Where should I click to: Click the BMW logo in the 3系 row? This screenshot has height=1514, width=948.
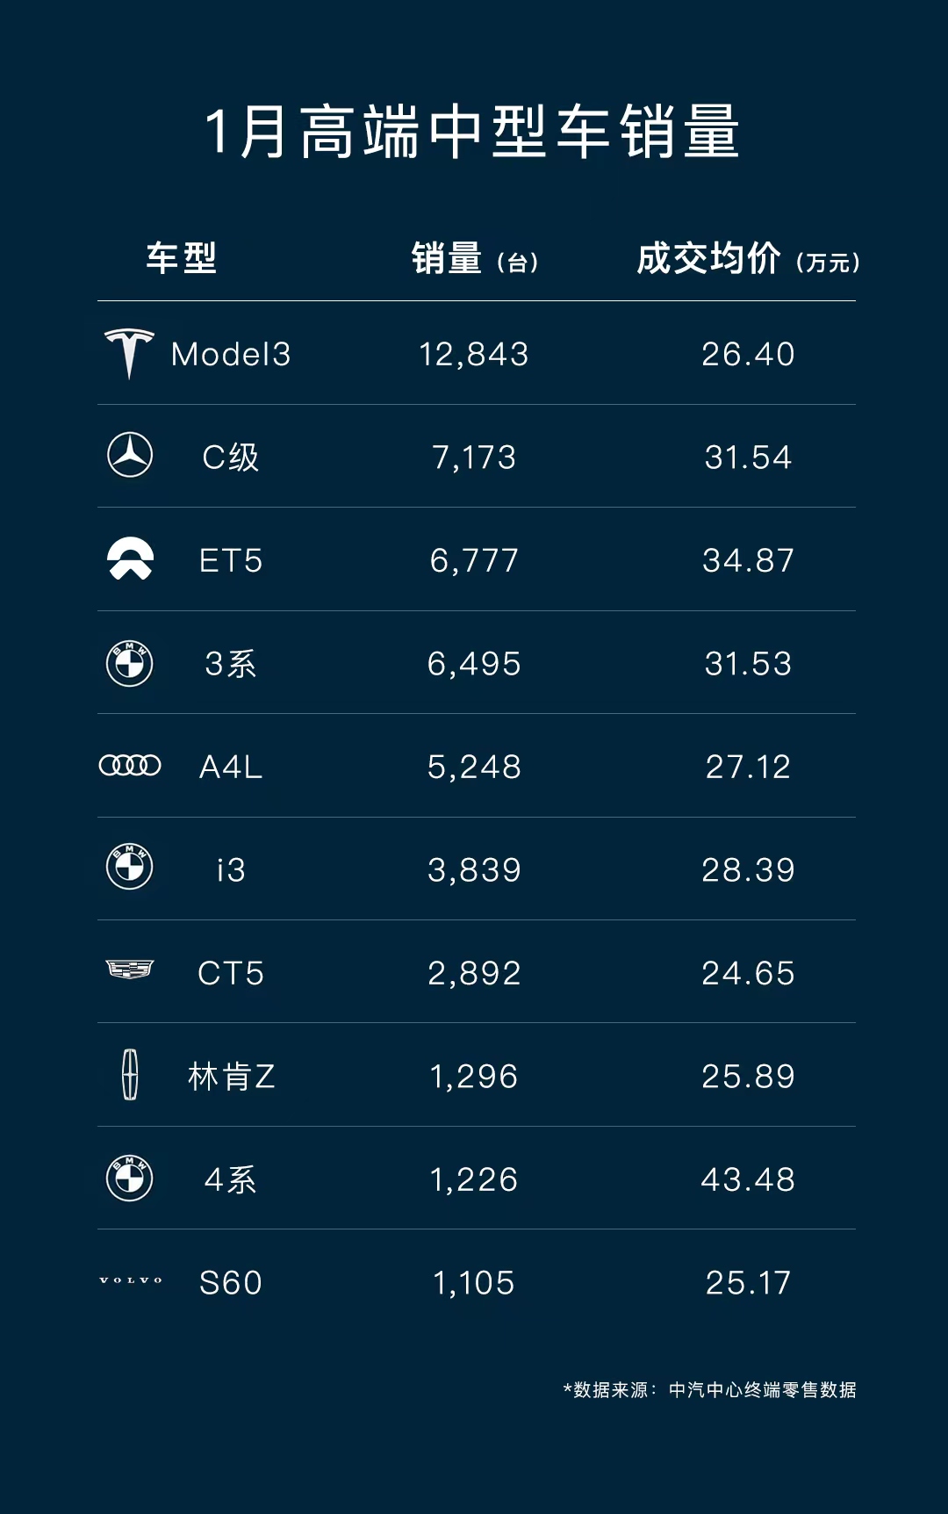(130, 663)
